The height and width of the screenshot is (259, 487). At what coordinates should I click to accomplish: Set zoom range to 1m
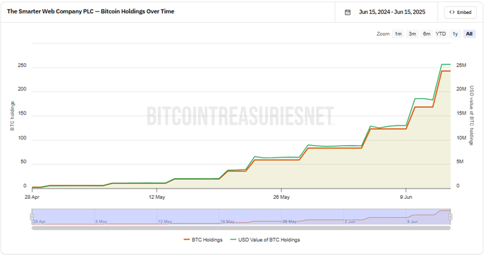(398, 34)
